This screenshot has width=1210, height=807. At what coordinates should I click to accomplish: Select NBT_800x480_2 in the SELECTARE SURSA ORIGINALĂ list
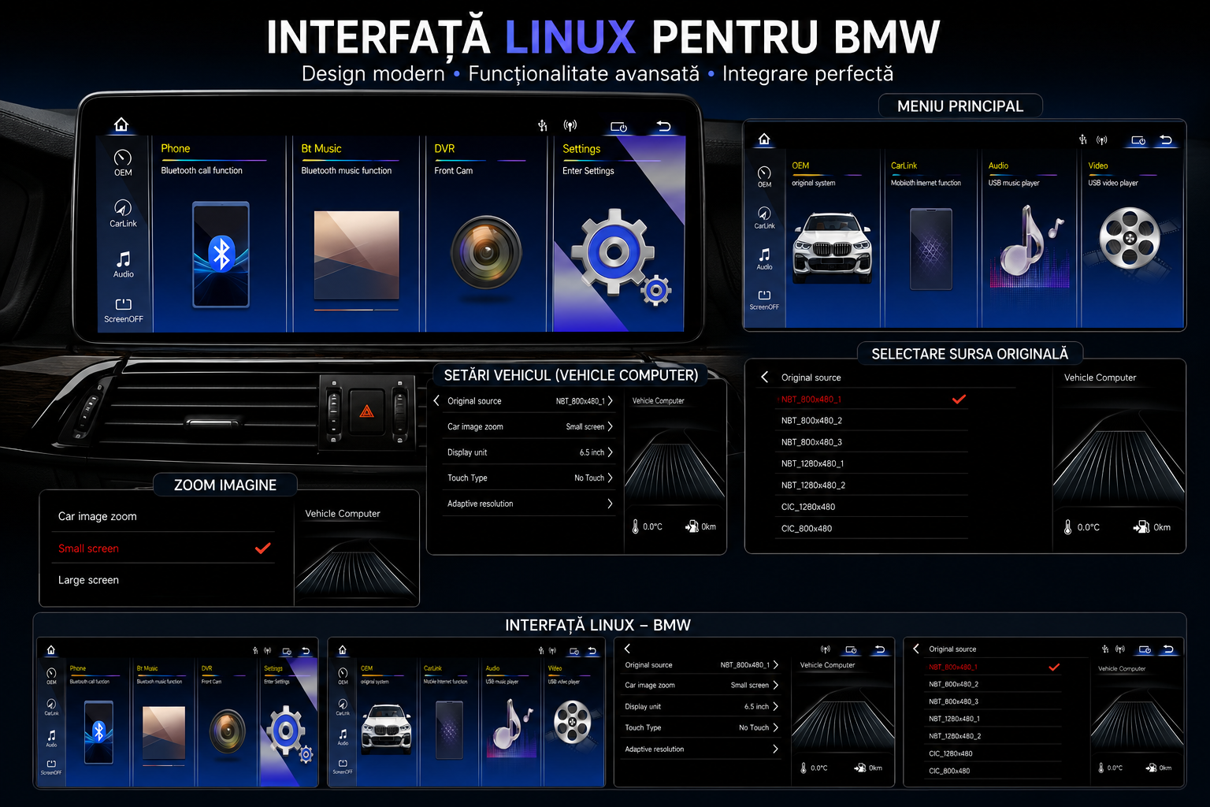click(x=870, y=420)
